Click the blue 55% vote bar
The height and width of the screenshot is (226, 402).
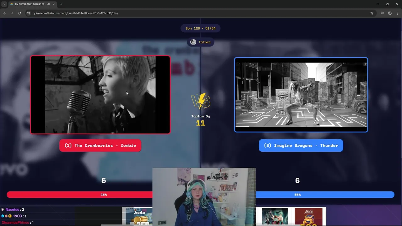(325, 195)
